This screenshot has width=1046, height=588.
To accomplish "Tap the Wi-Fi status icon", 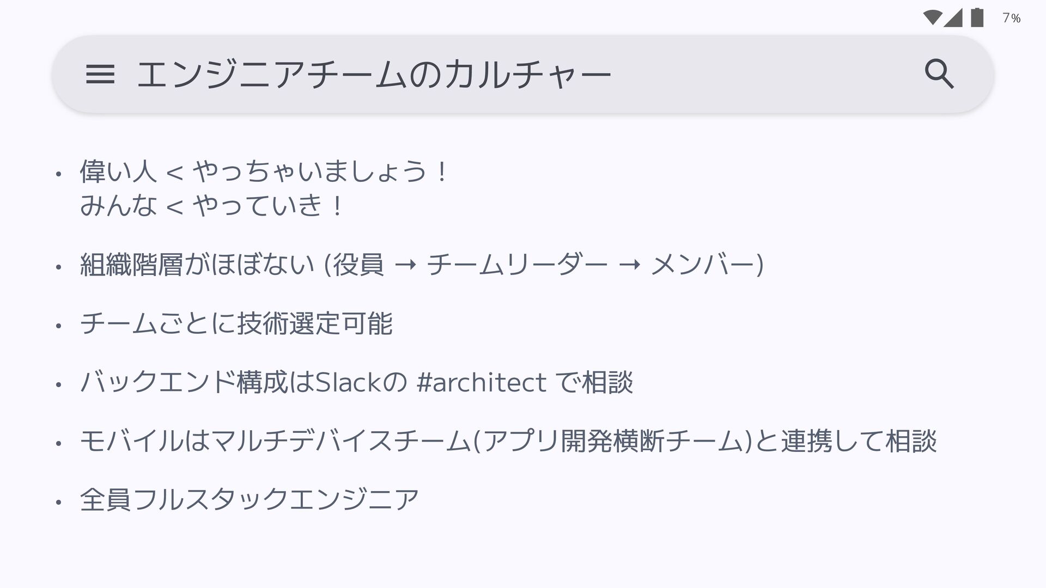I will click(932, 18).
